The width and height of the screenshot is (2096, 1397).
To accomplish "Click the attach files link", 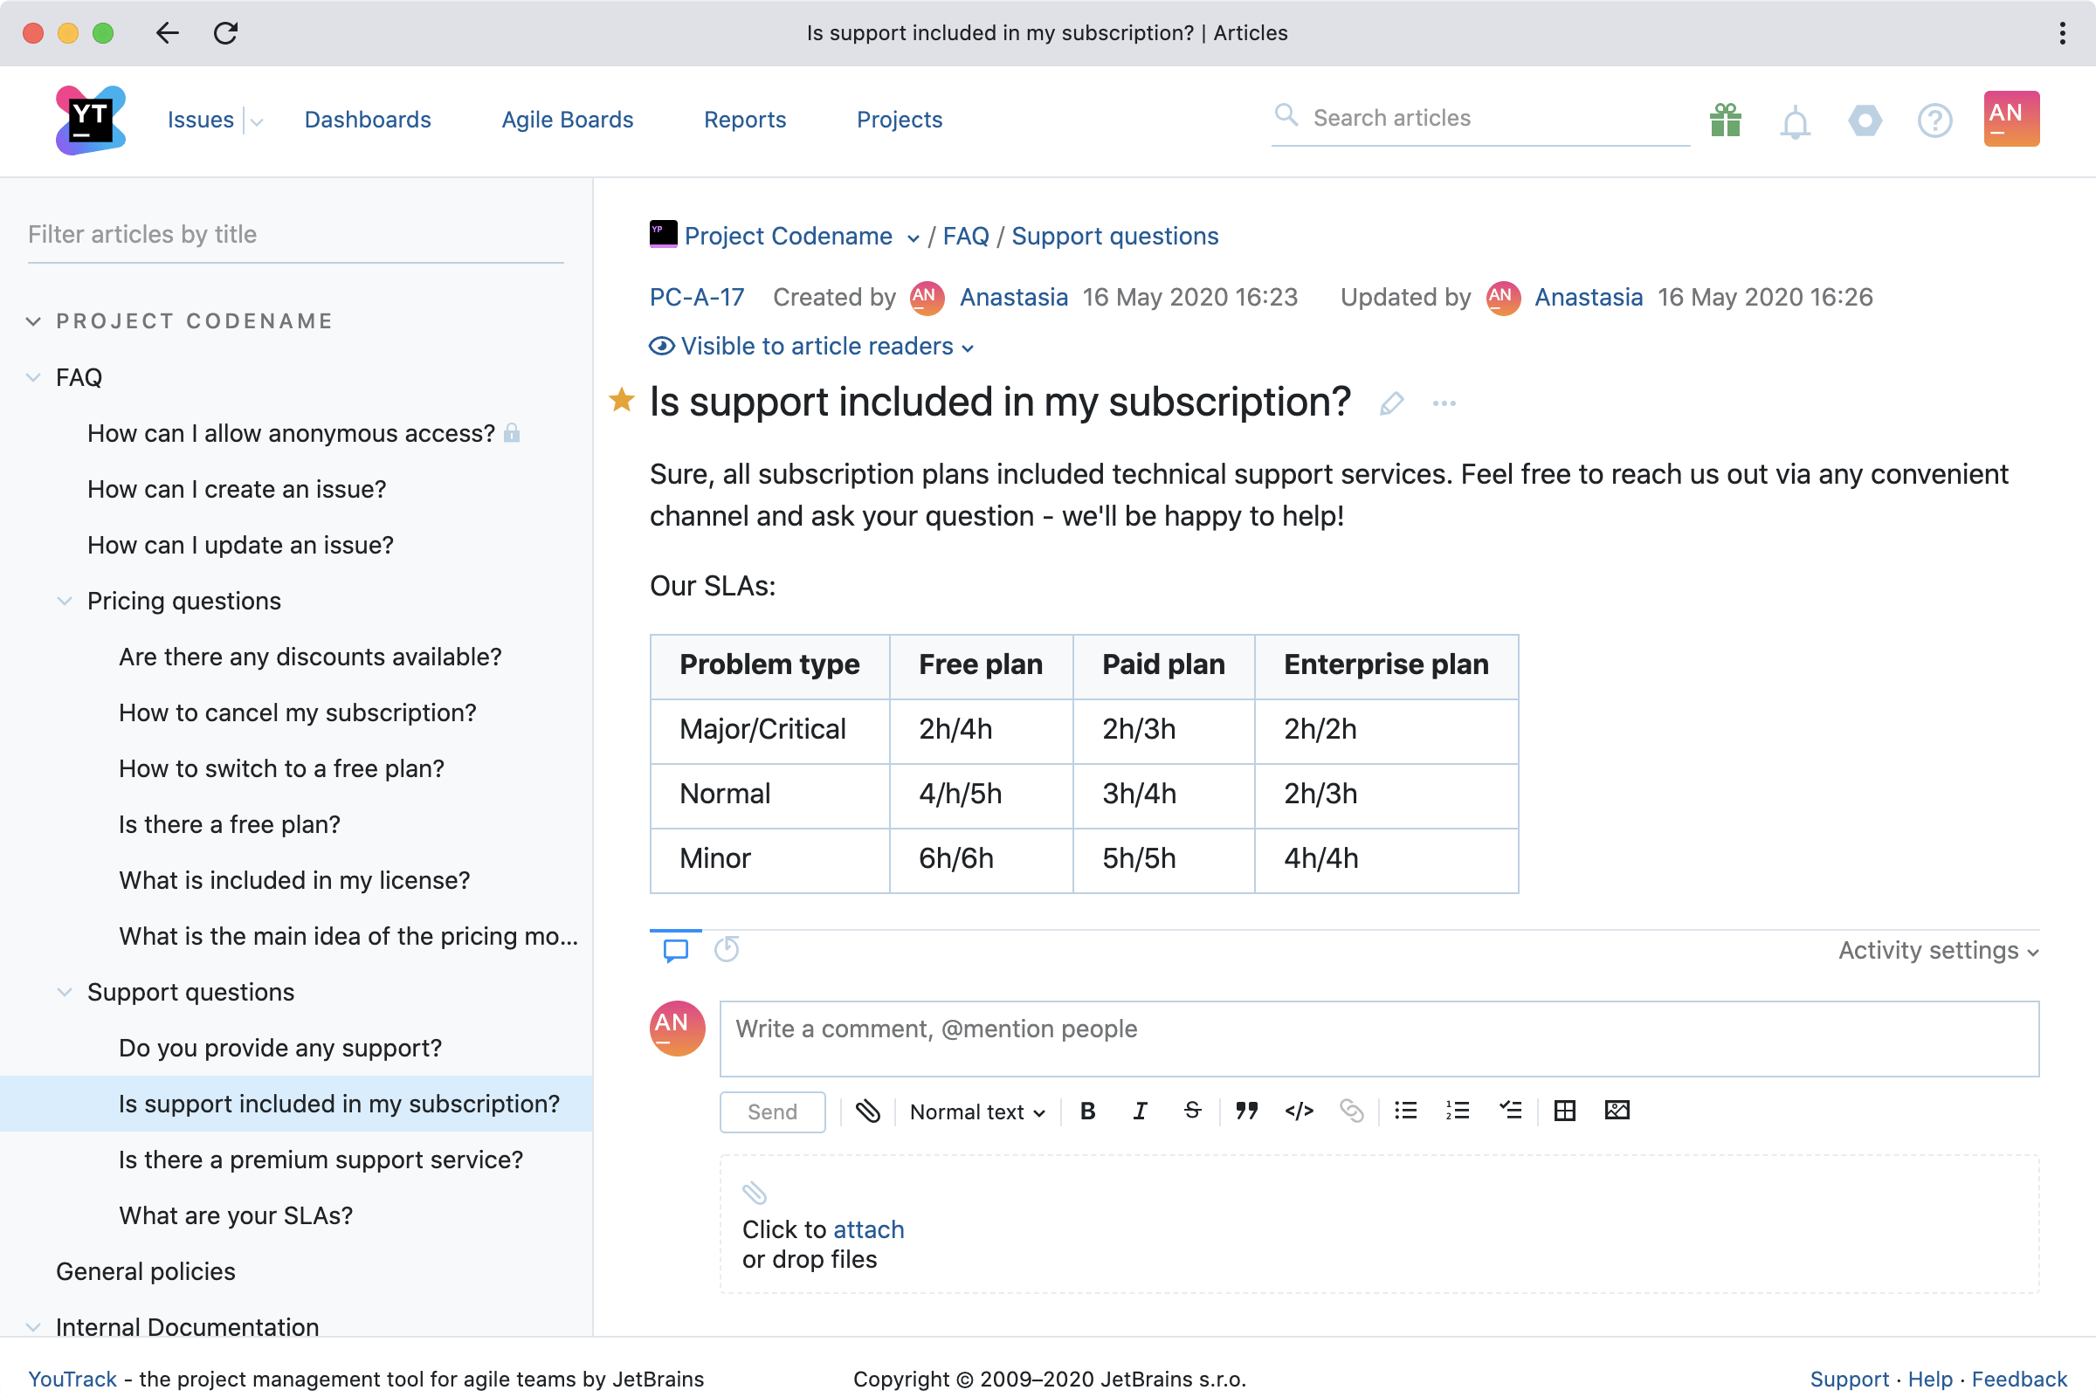I will coord(869,1228).
